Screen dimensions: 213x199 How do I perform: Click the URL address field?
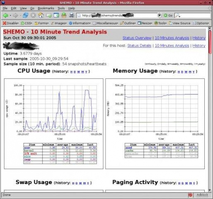click(117, 15)
